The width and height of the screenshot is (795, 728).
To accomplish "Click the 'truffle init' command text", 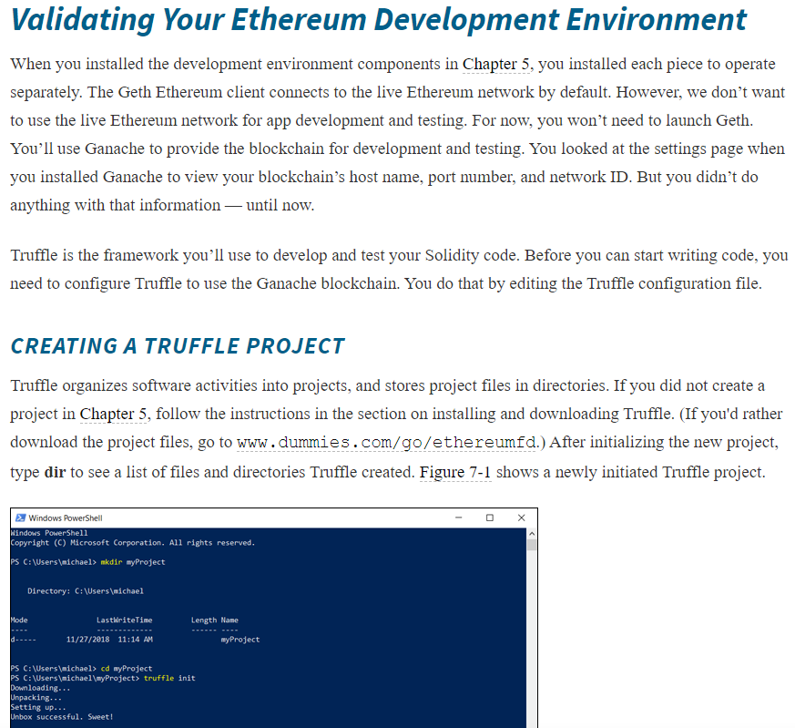I will click(x=169, y=678).
